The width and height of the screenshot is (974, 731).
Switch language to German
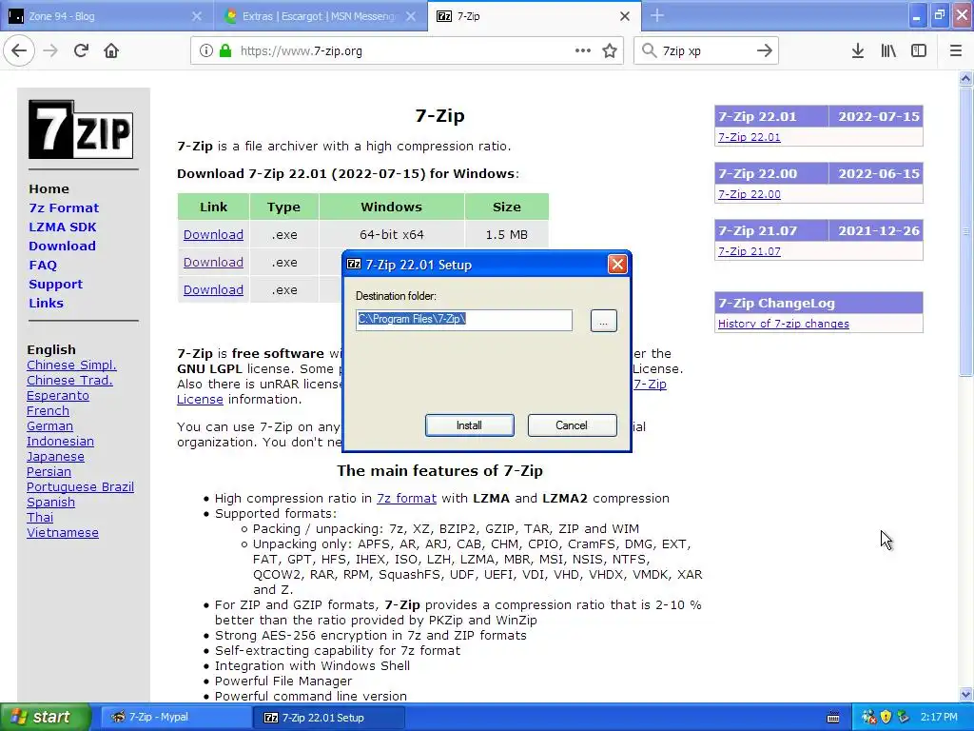tap(49, 425)
